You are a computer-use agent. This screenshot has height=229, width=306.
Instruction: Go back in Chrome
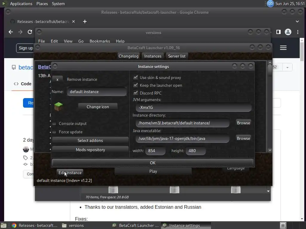tap(11, 32)
